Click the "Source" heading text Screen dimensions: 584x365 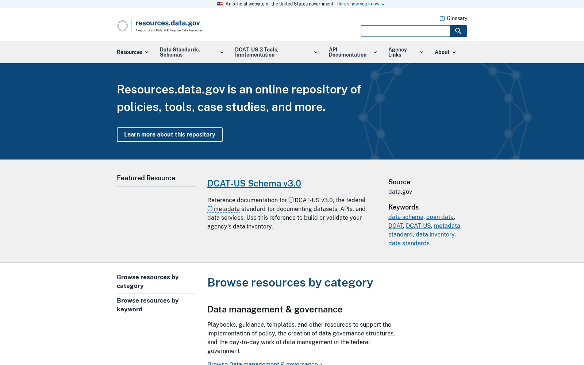click(399, 182)
